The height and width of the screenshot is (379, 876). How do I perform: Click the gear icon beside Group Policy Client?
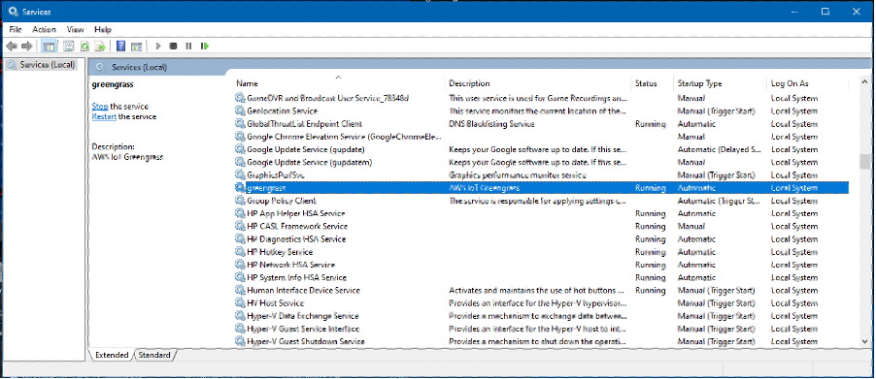coord(240,201)
